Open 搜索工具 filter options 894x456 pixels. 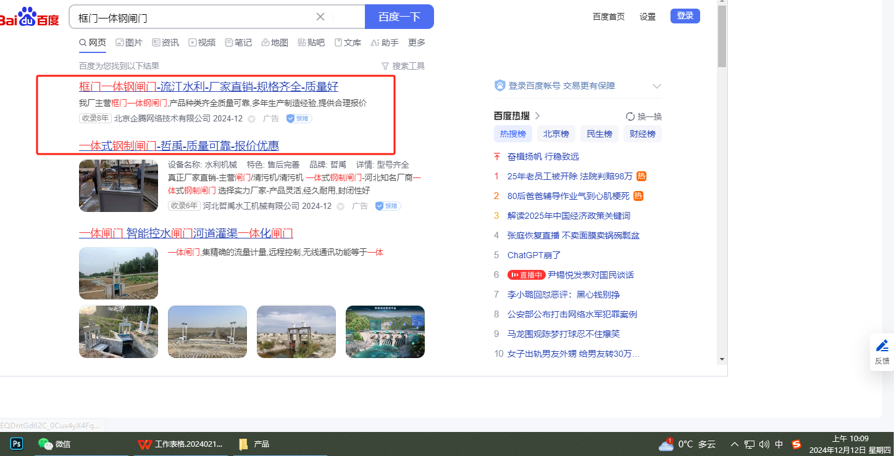403,66
